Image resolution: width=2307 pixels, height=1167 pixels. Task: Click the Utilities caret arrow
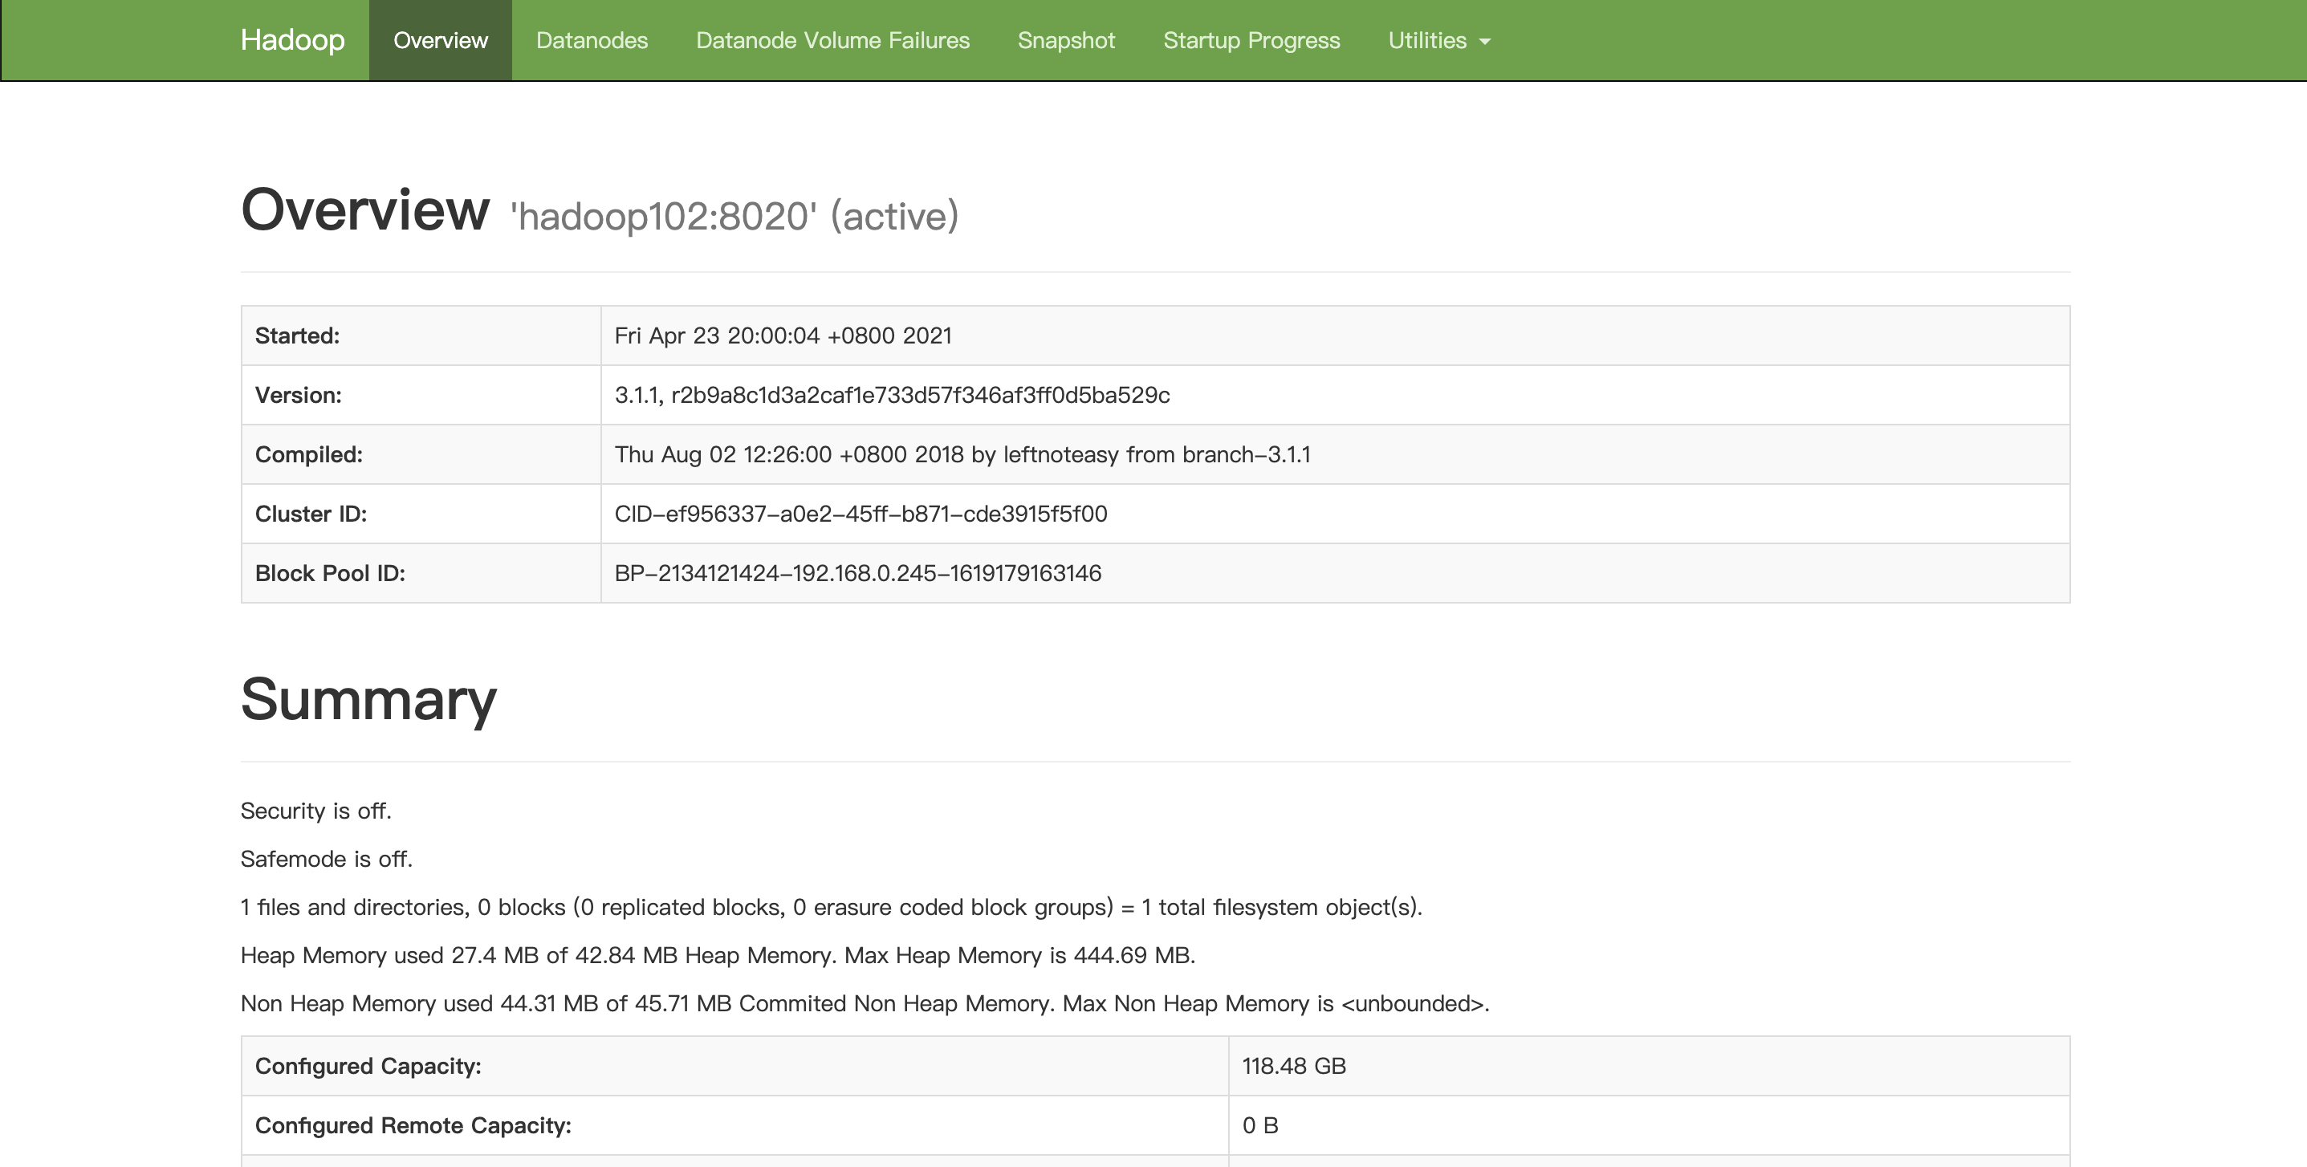point(1485,41)
